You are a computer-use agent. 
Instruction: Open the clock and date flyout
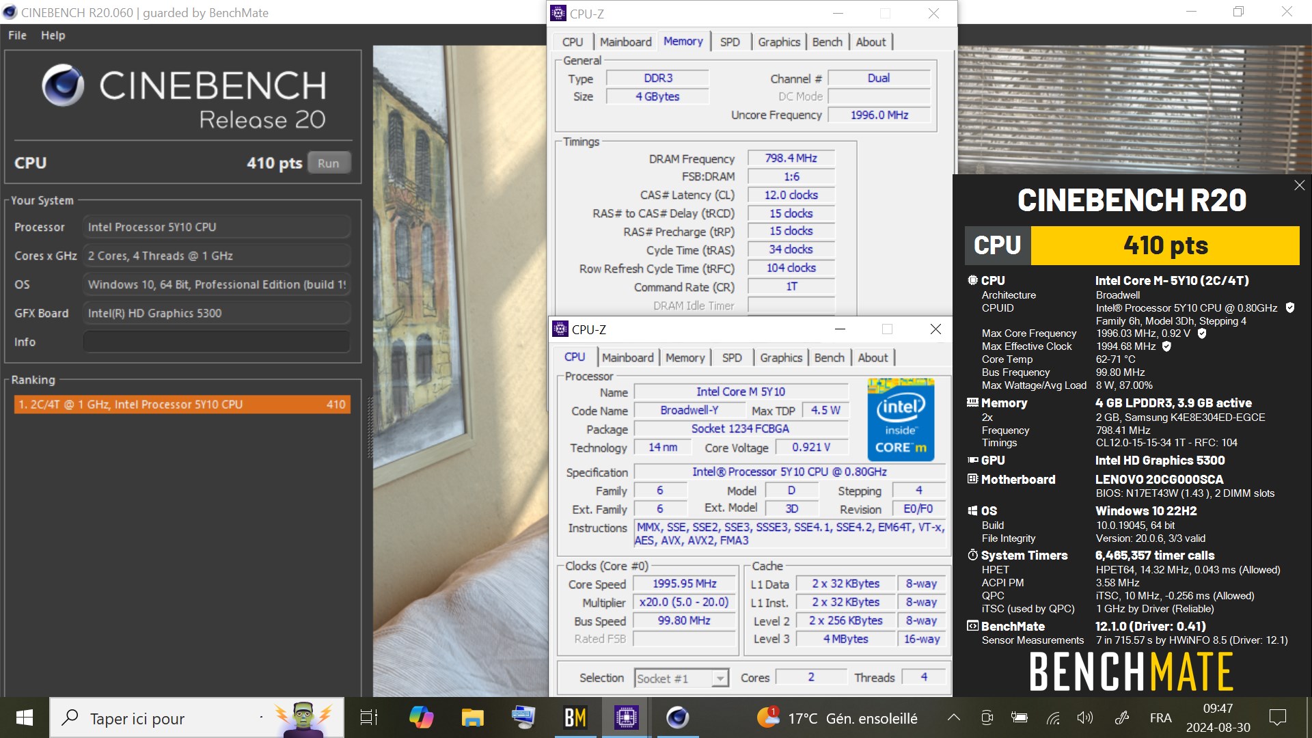coord(1218,717)
